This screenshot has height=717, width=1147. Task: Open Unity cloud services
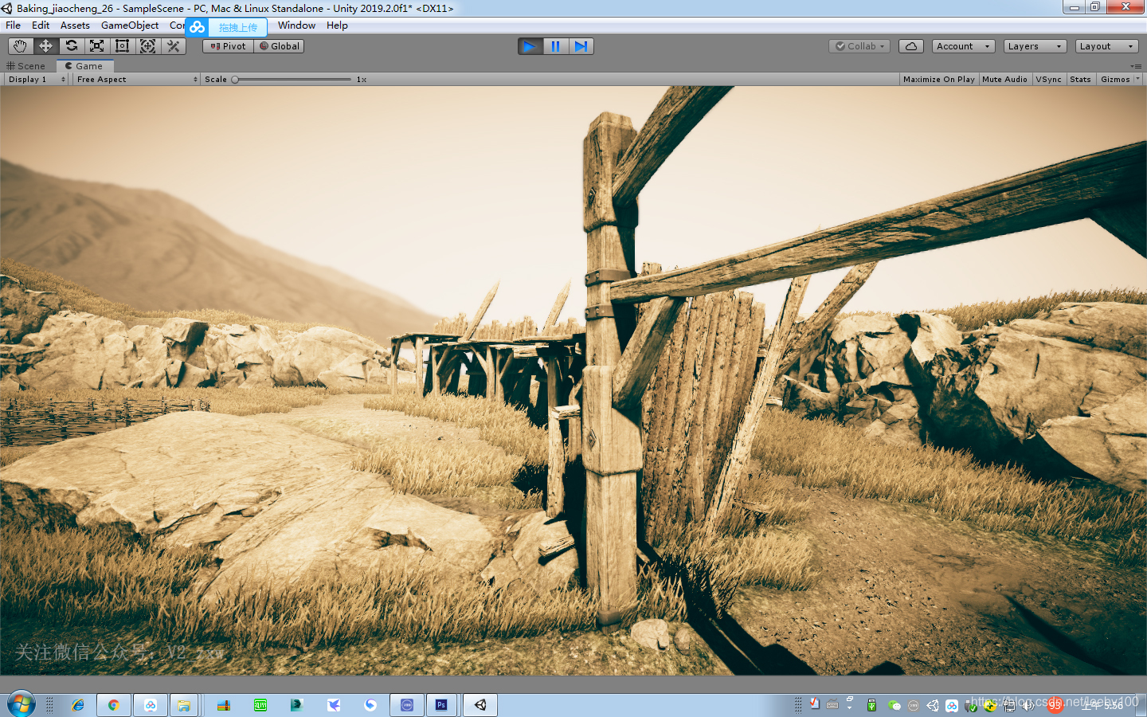(910, 46)
